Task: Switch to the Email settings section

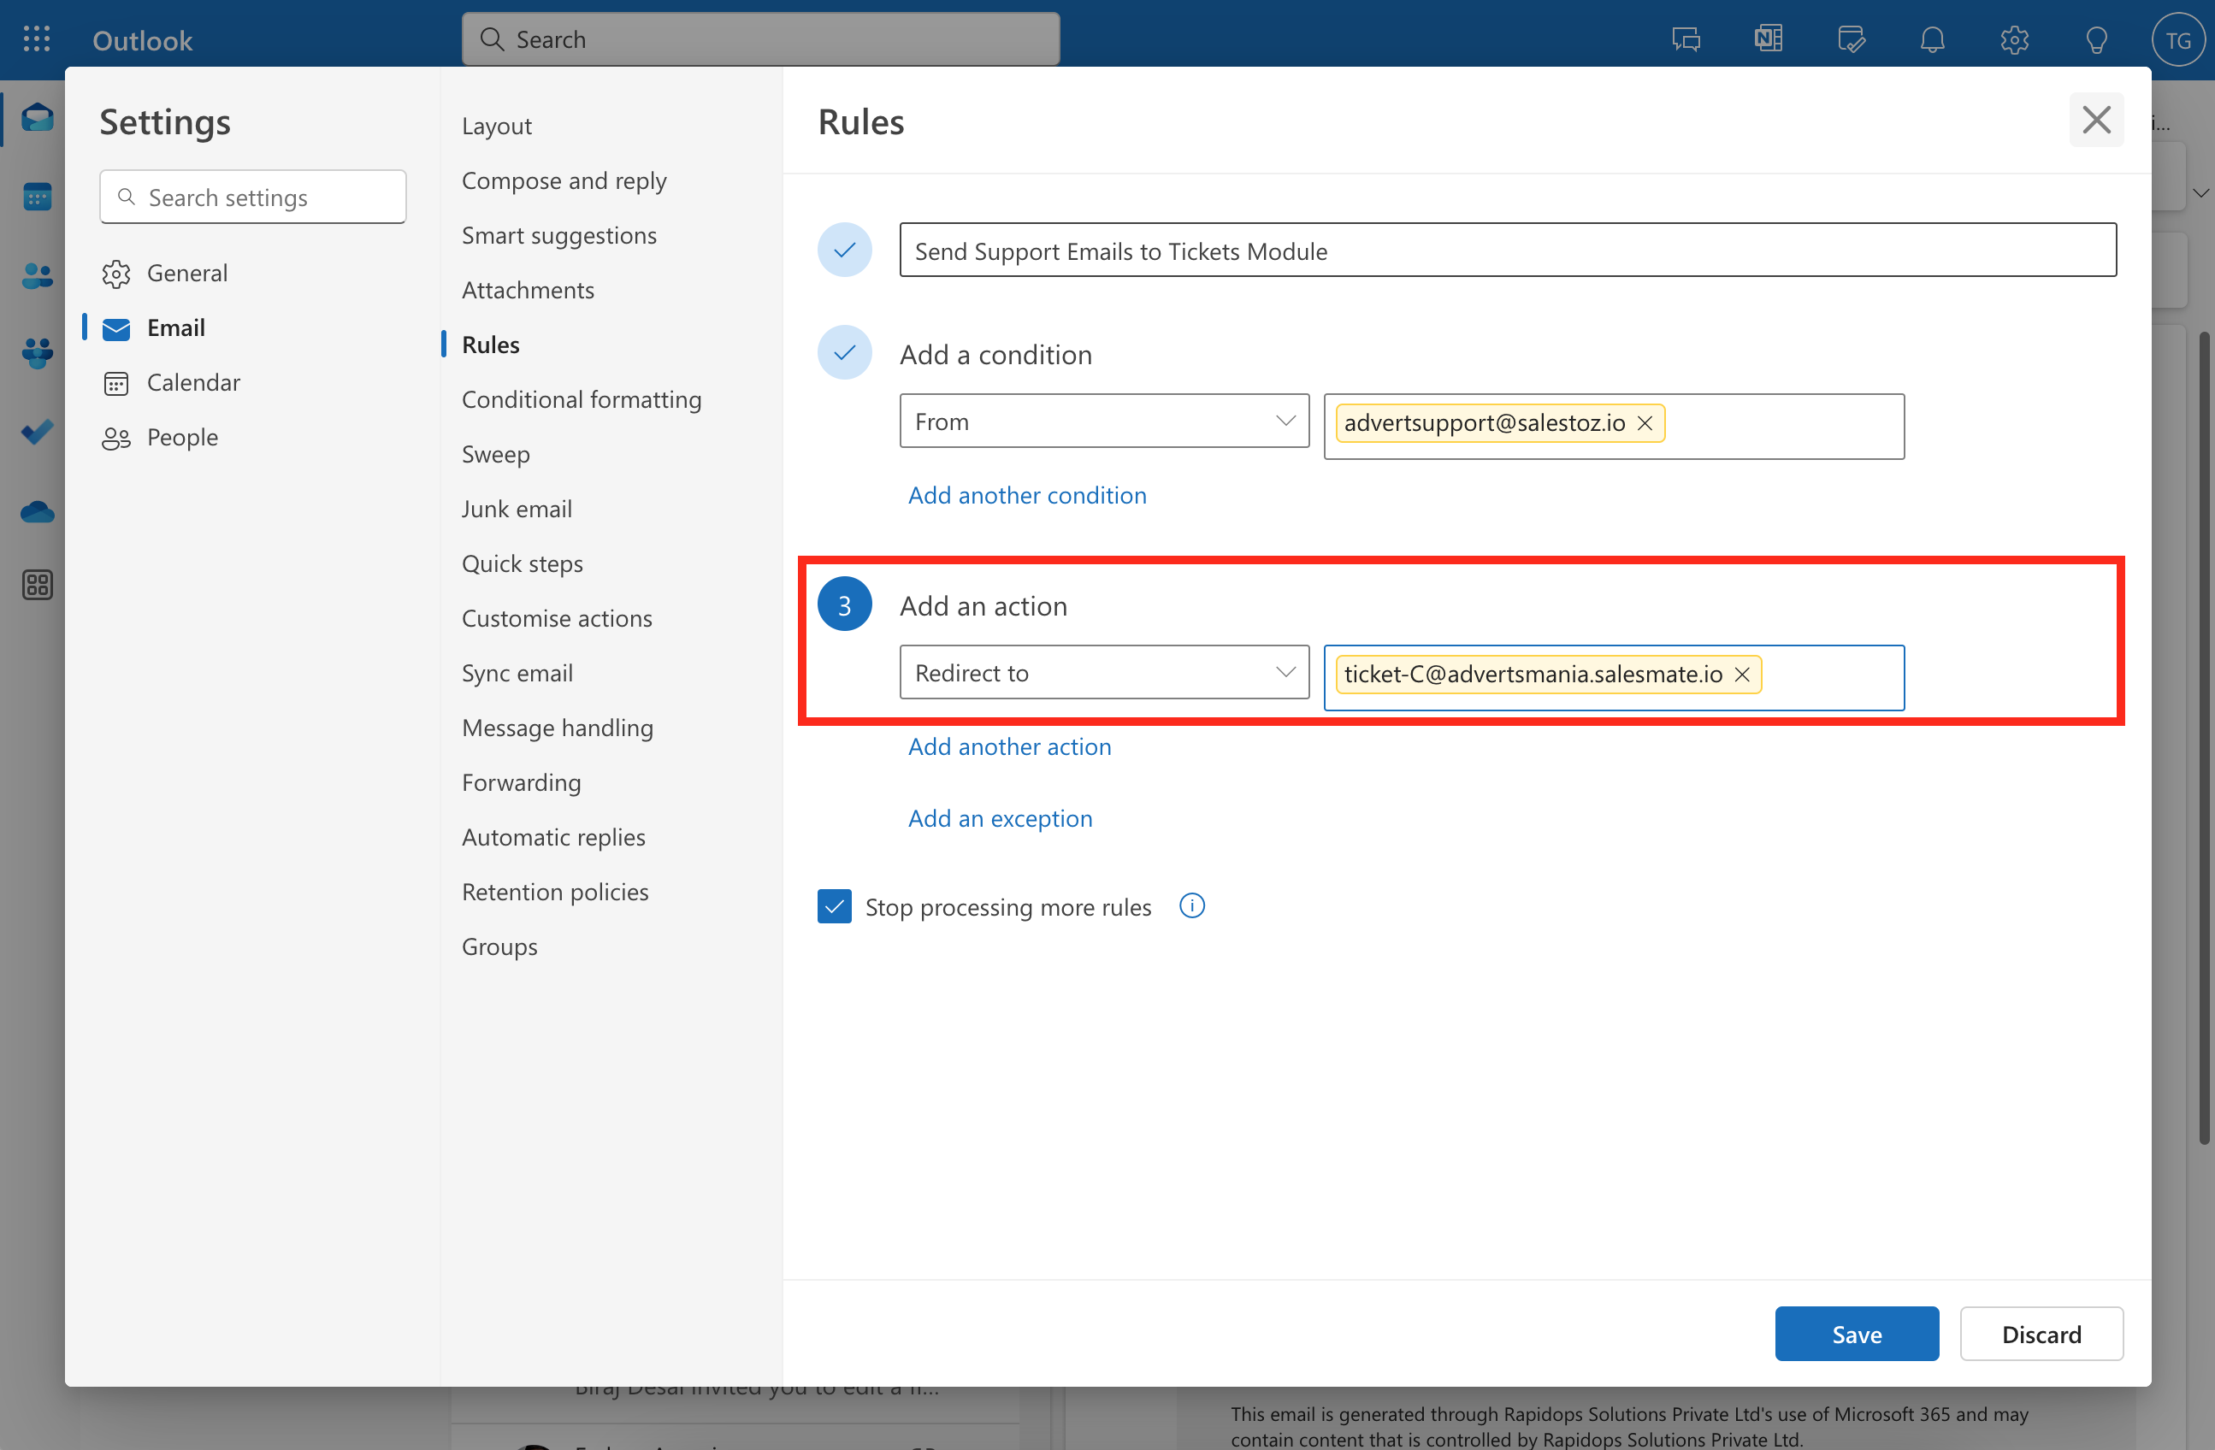Action: [x=176, y=327]
